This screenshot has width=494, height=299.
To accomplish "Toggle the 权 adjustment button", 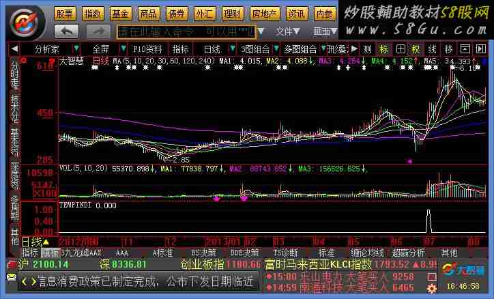I will pyautogui.click(x=416, y=49).
